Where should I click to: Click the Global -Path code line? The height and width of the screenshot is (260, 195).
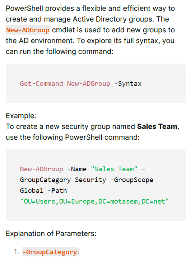coord(43,191)
